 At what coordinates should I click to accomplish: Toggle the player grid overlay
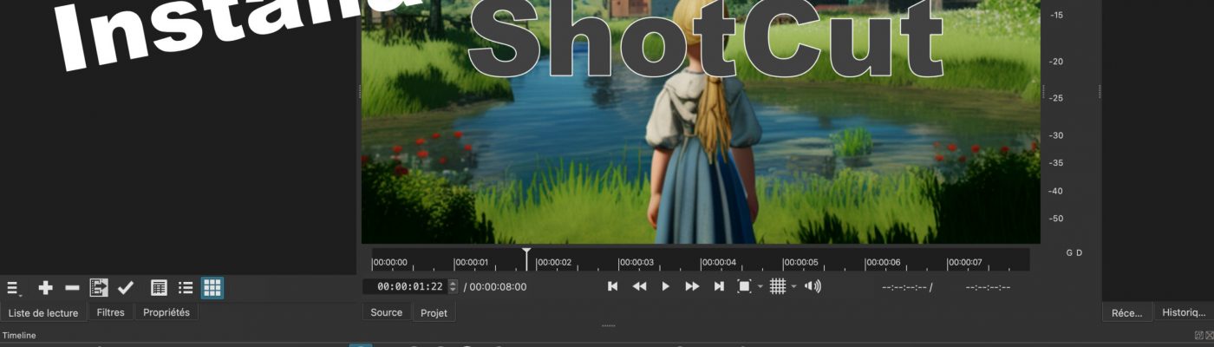(777, 286)
